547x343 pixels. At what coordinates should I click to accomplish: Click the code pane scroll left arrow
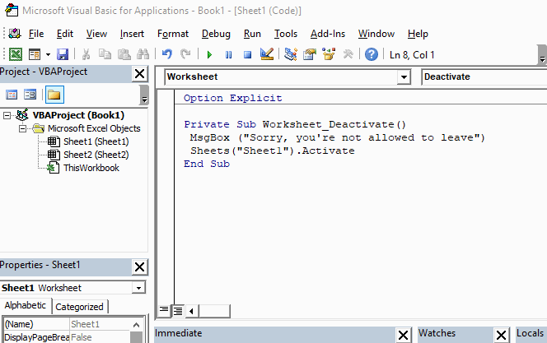191,311
